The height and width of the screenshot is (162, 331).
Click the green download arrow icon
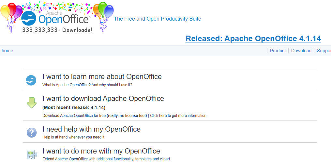pos(31,103)
